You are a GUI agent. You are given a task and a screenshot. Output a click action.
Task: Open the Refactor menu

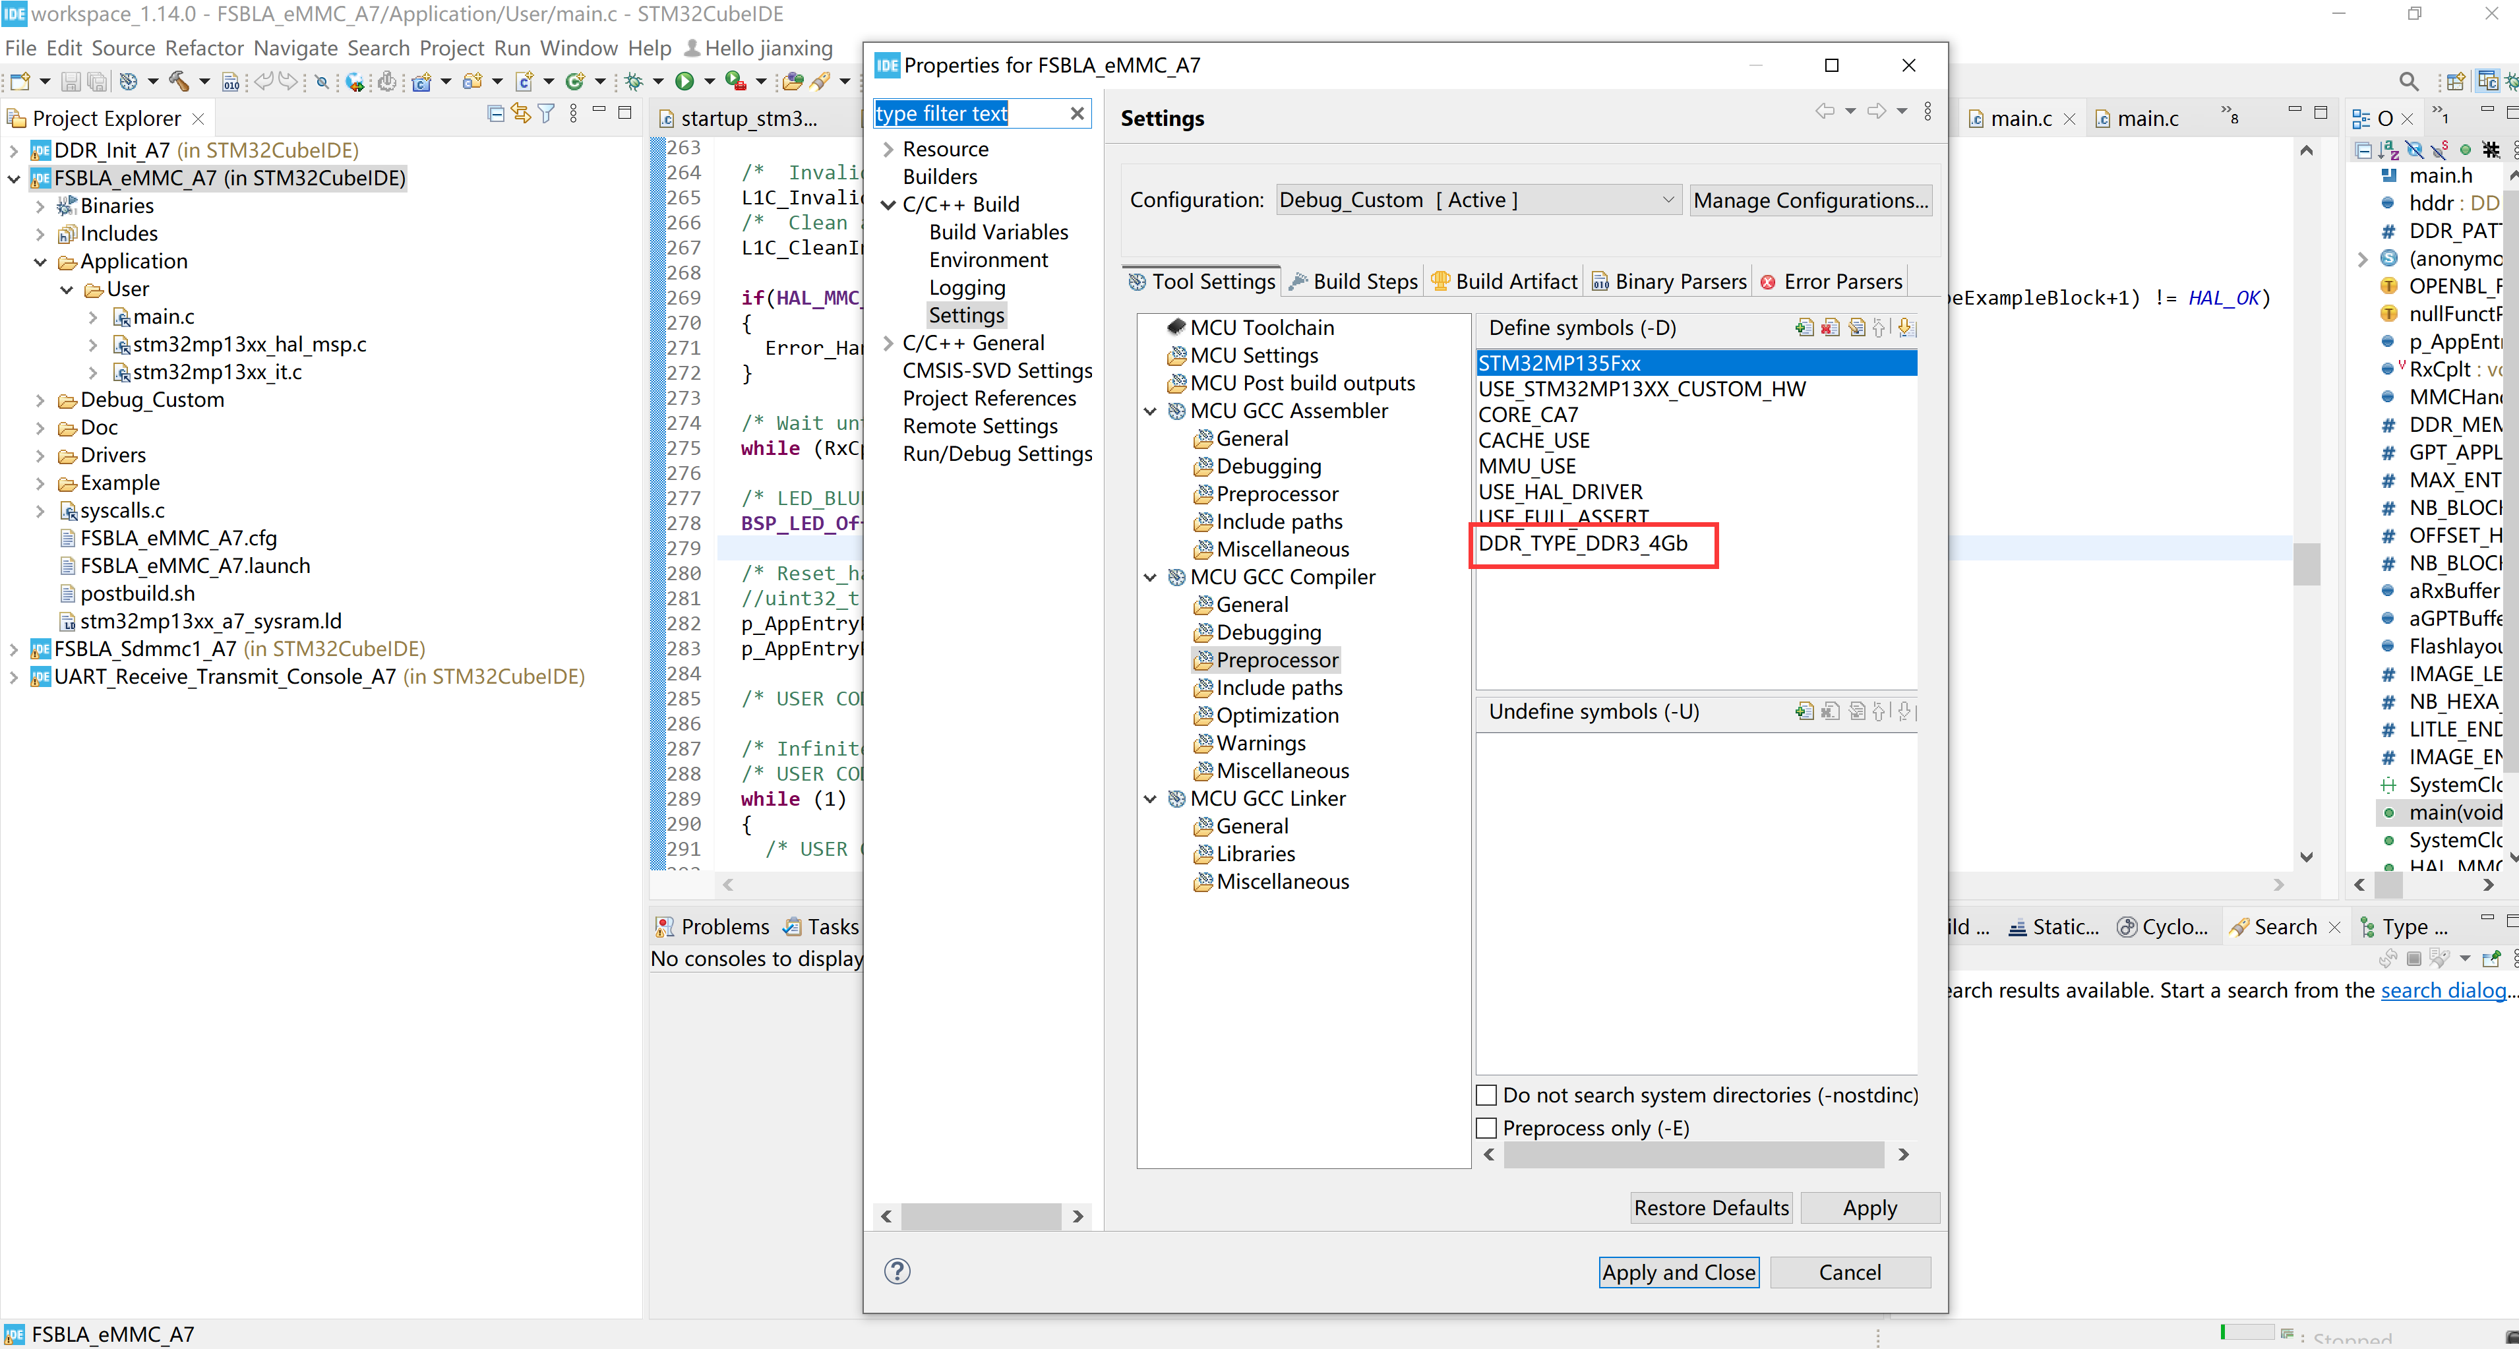click(x=204, y=47)
